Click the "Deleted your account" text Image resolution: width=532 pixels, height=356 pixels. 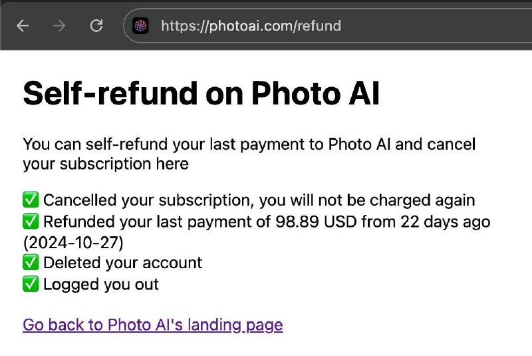pos(123,263)
